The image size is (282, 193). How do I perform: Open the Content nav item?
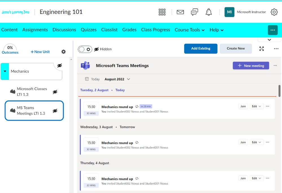point(9,30)
